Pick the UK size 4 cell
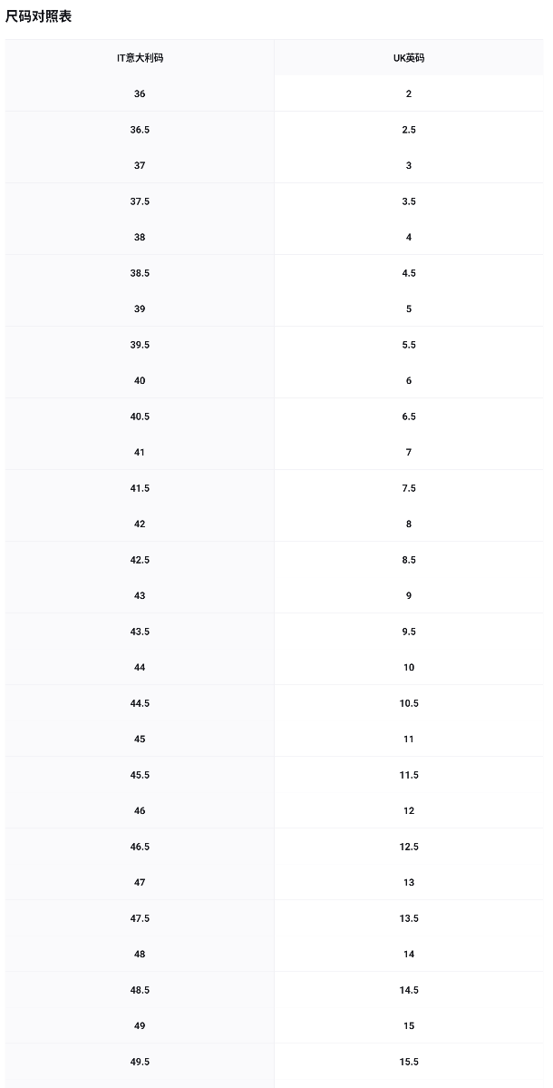The height and width of the screenshot is (1088, 553). pos(409,238)
